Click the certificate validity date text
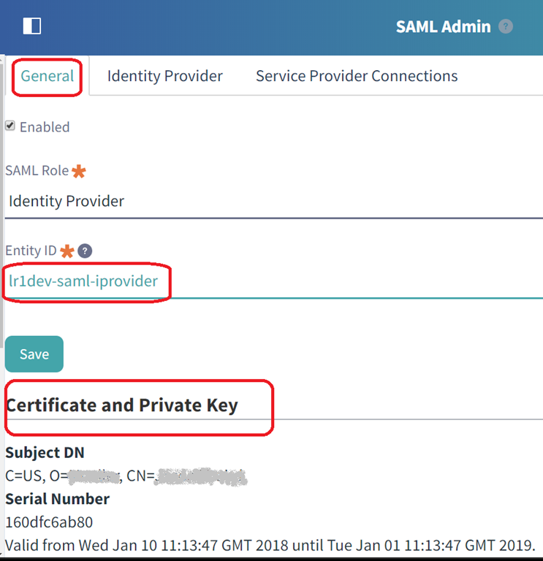 click(270, 545)
